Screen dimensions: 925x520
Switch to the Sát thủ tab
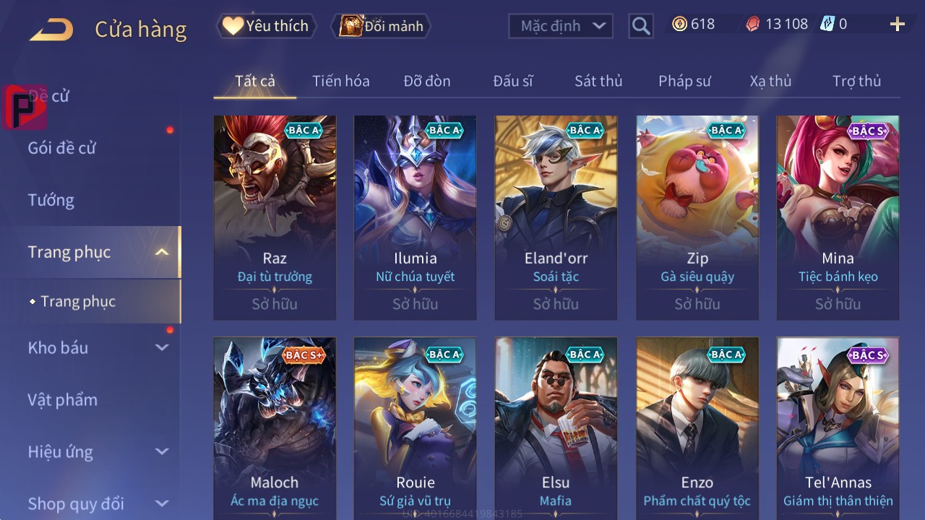click(598, 81)
